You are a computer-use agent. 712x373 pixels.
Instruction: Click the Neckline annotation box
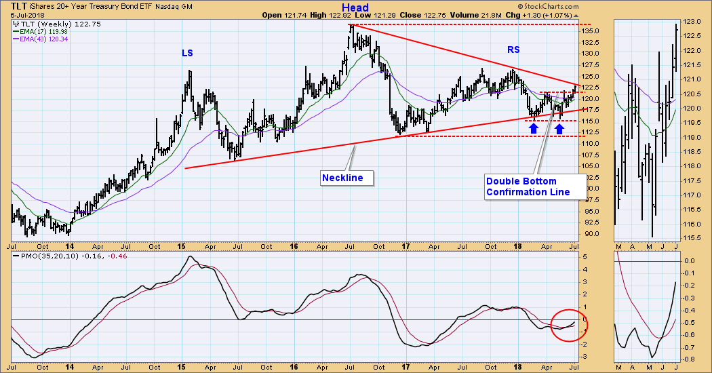(347, 178)
